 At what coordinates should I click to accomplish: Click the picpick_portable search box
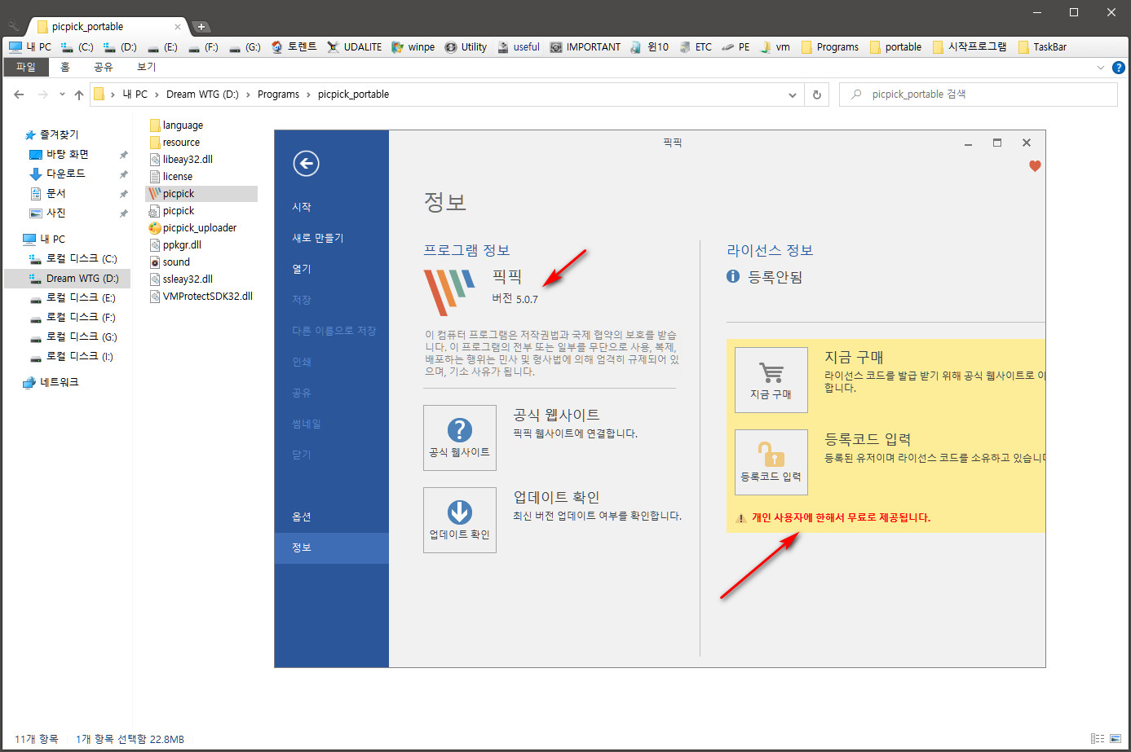pyautogui.click(x=979, y=95)
